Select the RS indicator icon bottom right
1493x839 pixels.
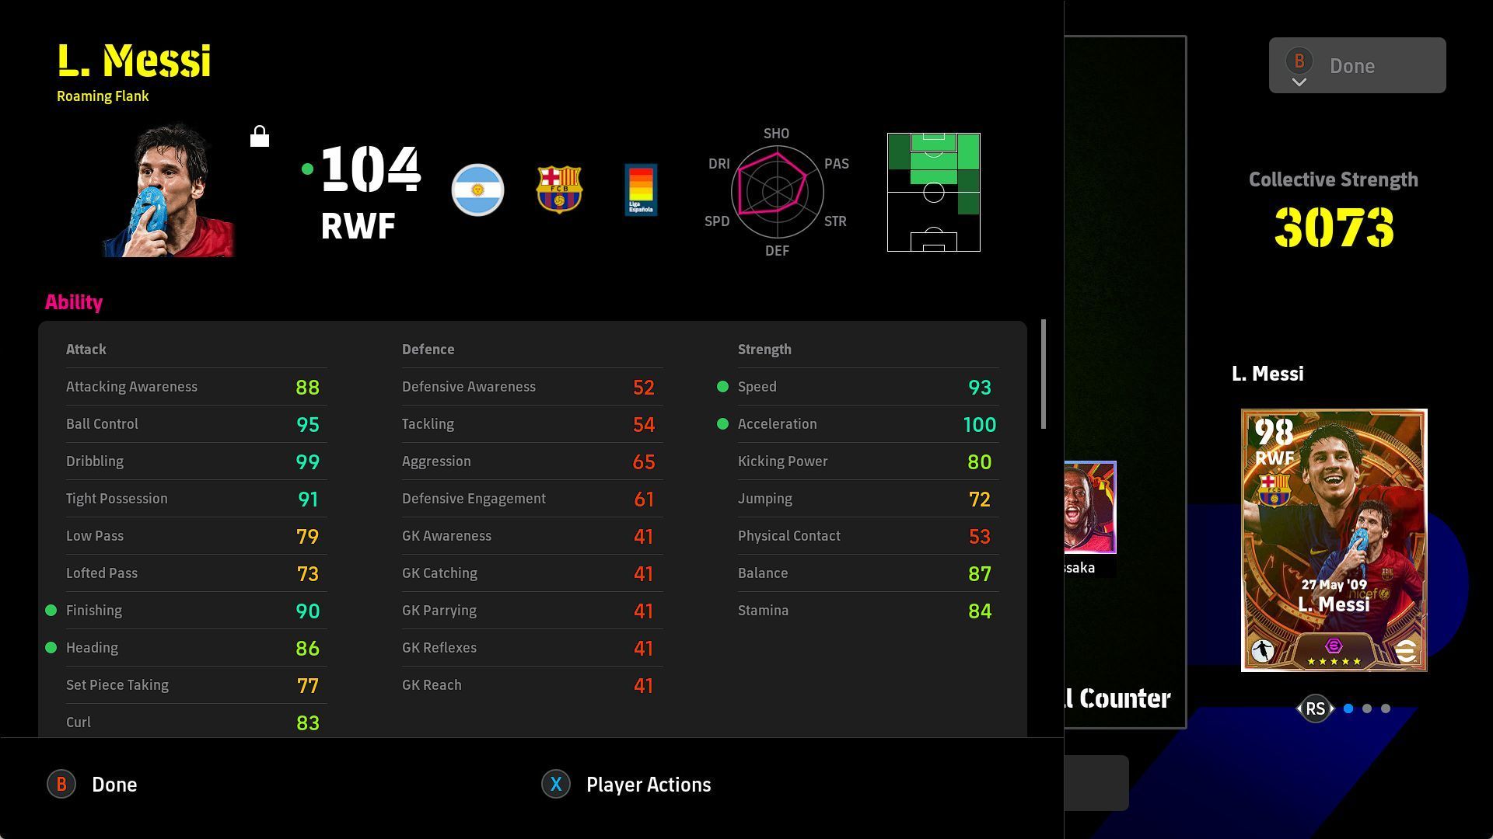(x=1315, y=709)
